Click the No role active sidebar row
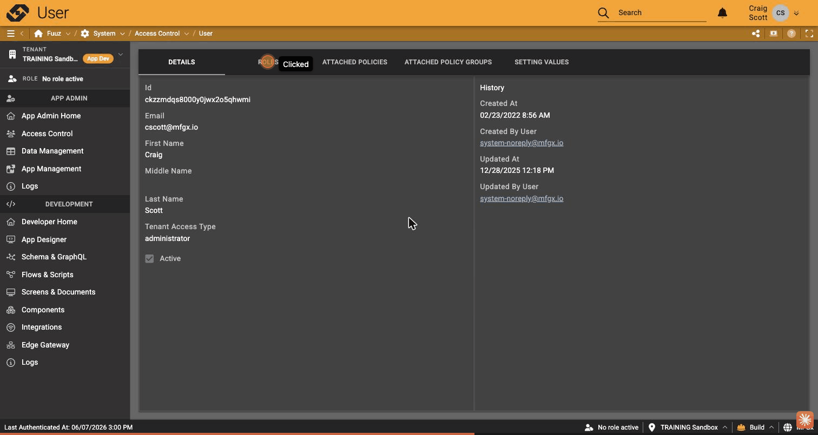The height and width of the screenshot is (435, 818). (x=65, y=79)
